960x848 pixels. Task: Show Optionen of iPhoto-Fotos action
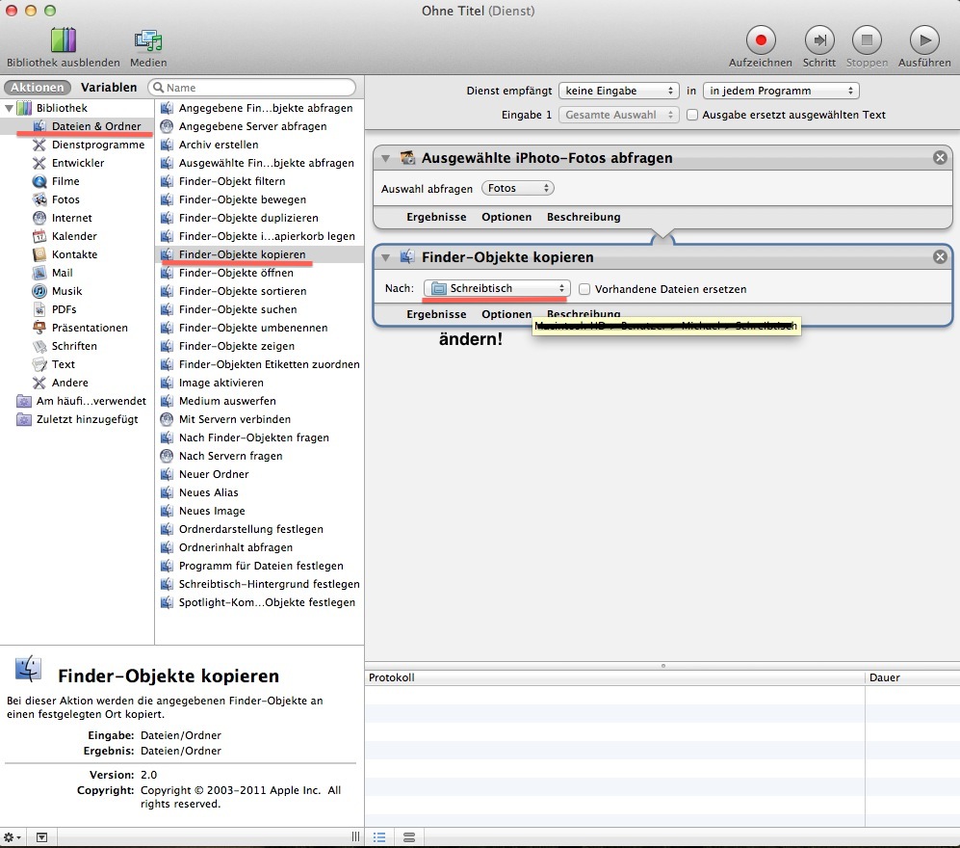(506, 217)
